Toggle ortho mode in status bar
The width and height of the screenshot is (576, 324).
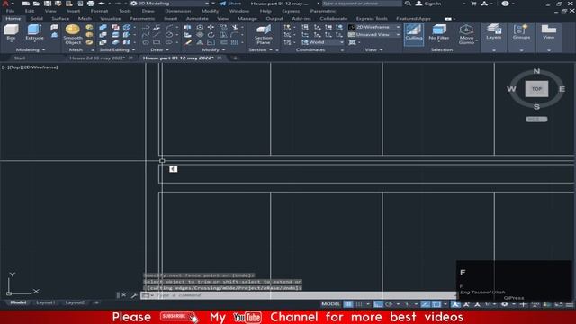378,304
